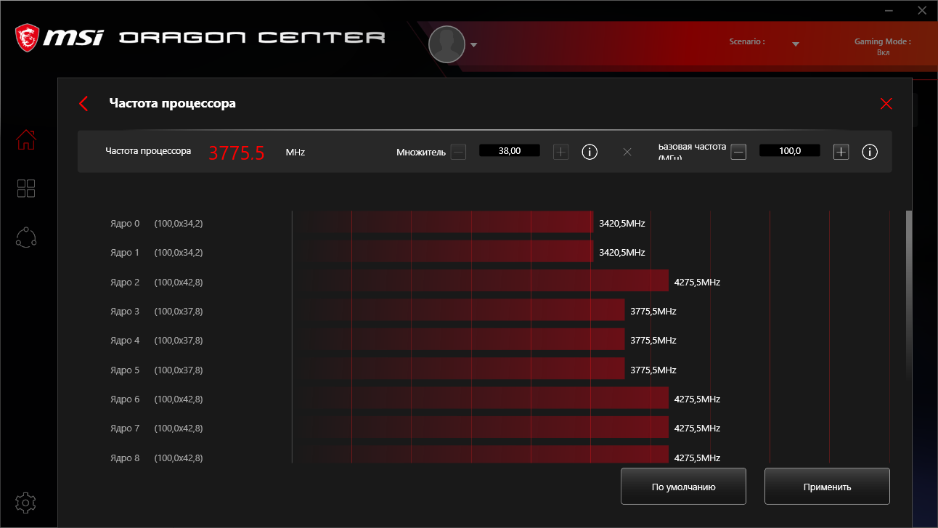Click the Множитель field showing 38,00
The image size is (938, 528).
pos(510,151)
